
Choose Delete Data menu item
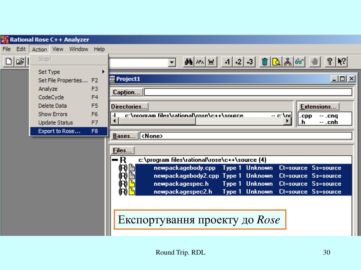click(69, 106)
